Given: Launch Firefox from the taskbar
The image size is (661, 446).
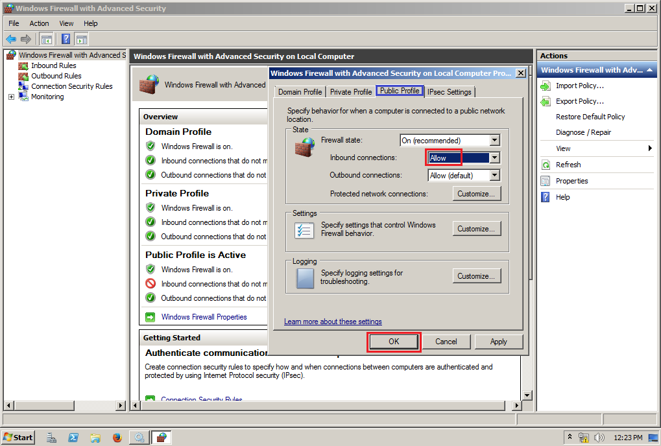Looking at the screenshot, I should [117, 438].
